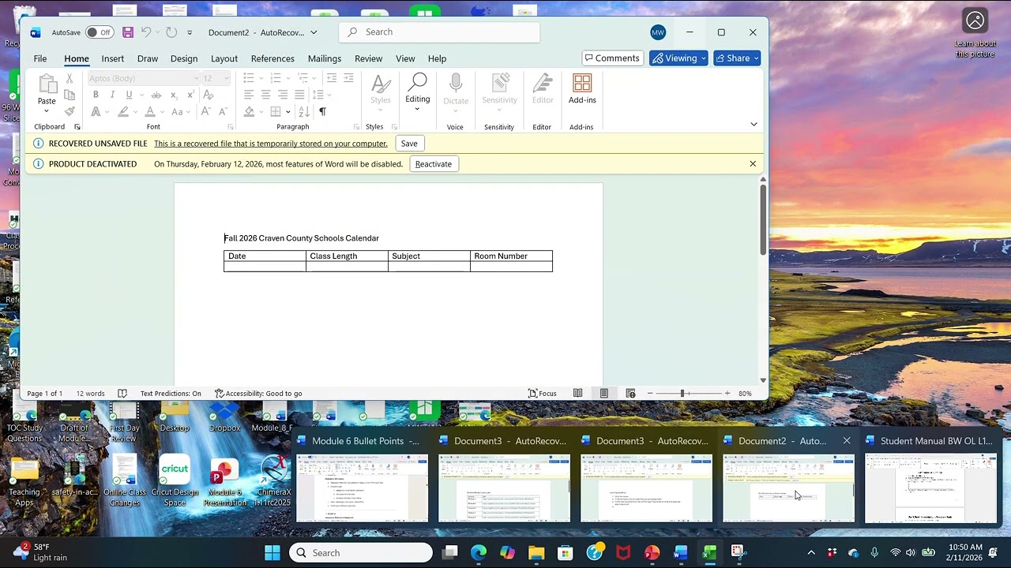Click Save in the recovered file bar
The image size is (1011, 568).
[409, 144]
